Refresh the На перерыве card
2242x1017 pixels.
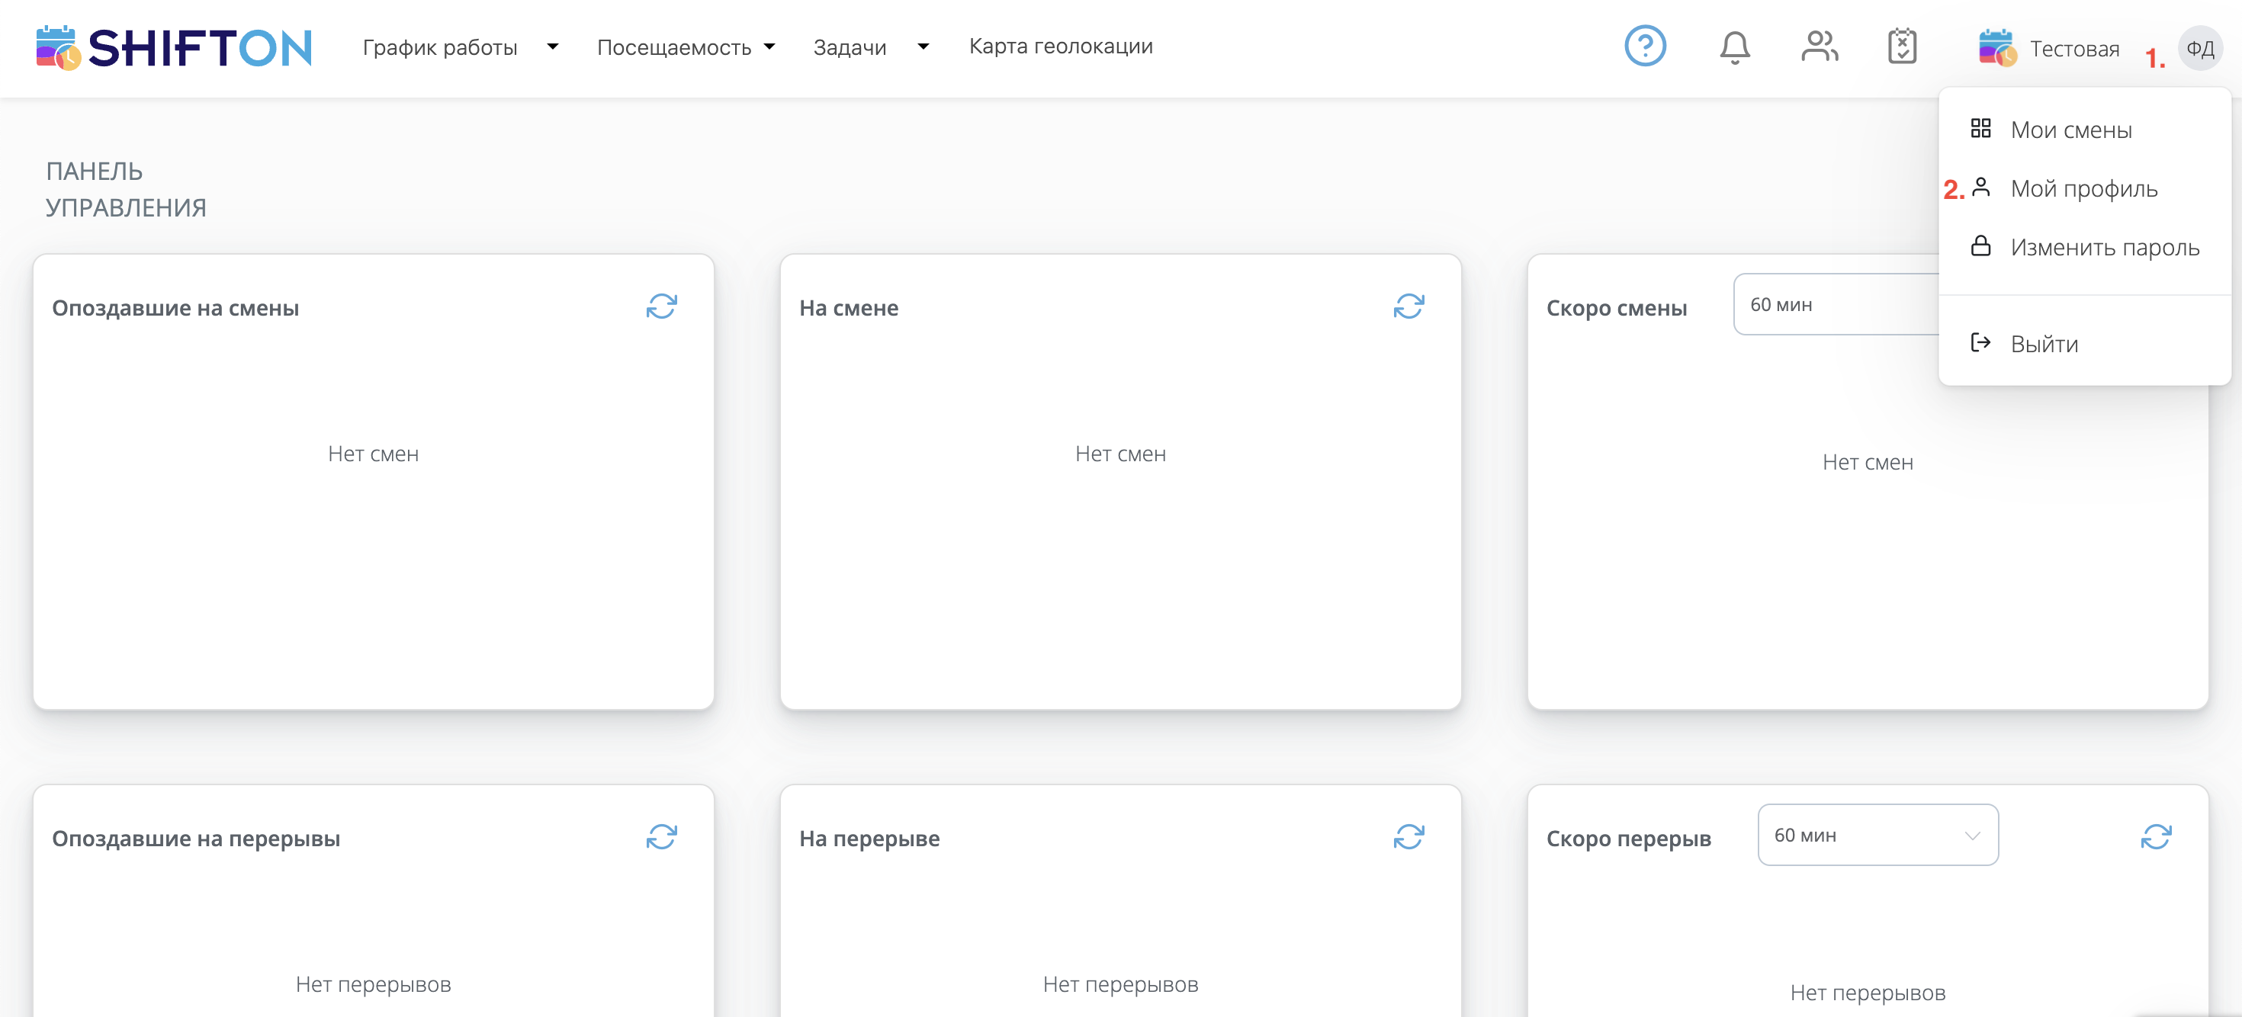(1408, 837)
